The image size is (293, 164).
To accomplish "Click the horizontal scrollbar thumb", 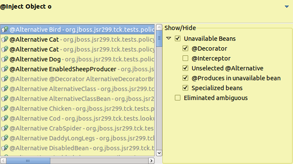I will [x=28, y=161].
